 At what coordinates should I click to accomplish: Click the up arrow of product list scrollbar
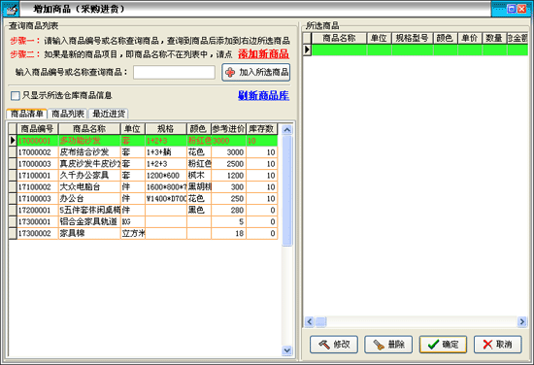287,130
